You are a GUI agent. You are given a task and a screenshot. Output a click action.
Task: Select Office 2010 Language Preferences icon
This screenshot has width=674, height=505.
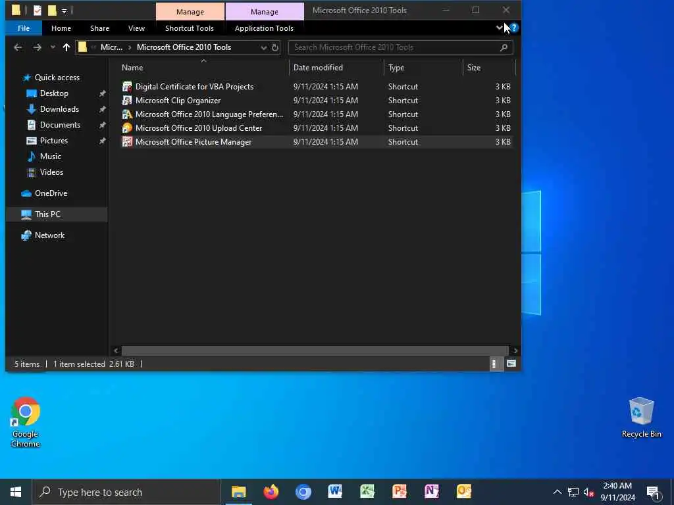(x=127, y=114)
